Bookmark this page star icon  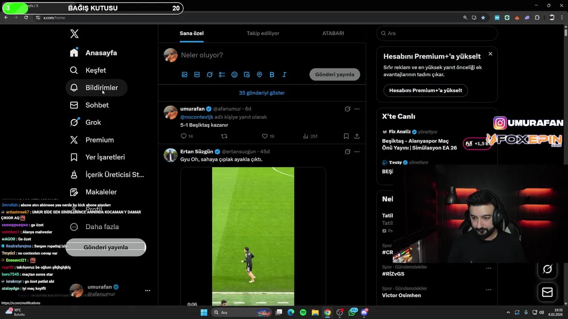pyautogui.click(x=483, y=18)
